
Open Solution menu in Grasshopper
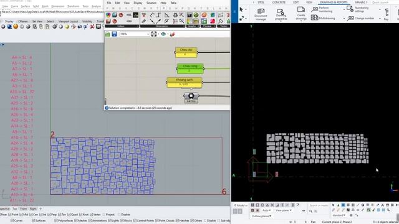151,2
